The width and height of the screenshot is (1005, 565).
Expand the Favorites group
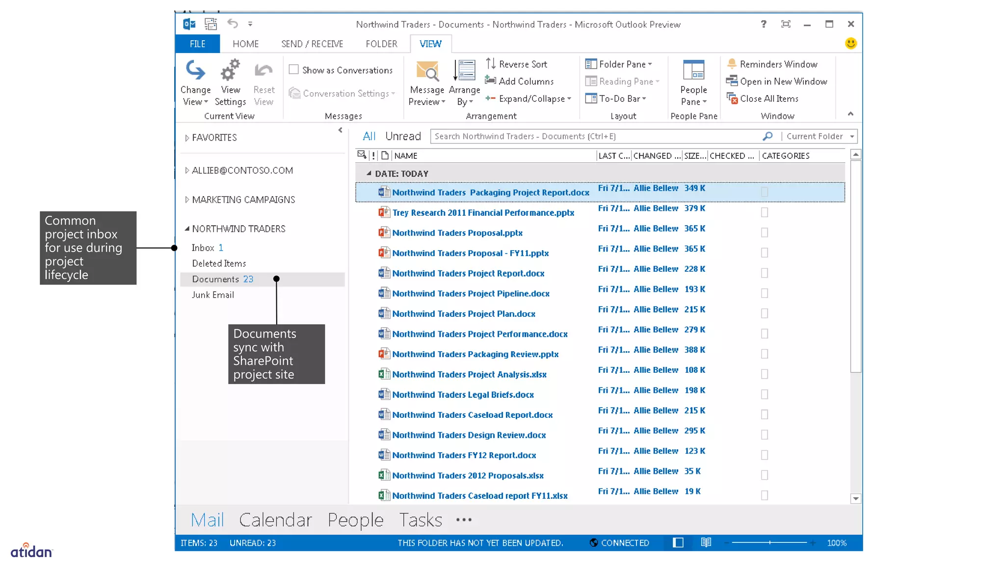(x=186, y=138)
